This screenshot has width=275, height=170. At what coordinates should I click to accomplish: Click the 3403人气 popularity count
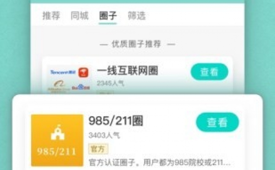[104, 135]
